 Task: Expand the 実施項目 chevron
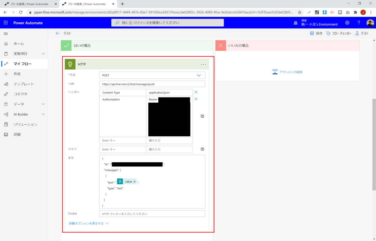(43, 54)
